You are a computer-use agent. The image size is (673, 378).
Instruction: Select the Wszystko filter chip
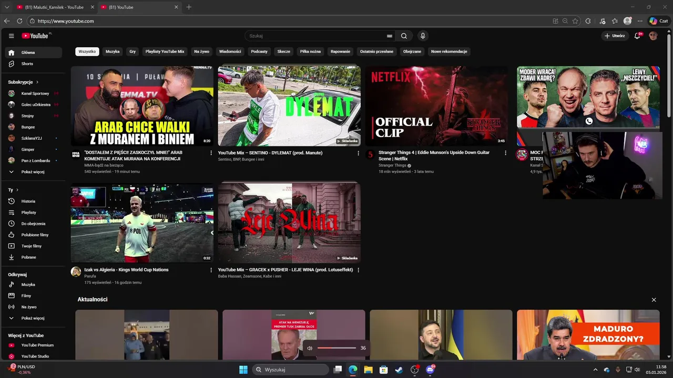pyautogui.click(x=87, y=51)
